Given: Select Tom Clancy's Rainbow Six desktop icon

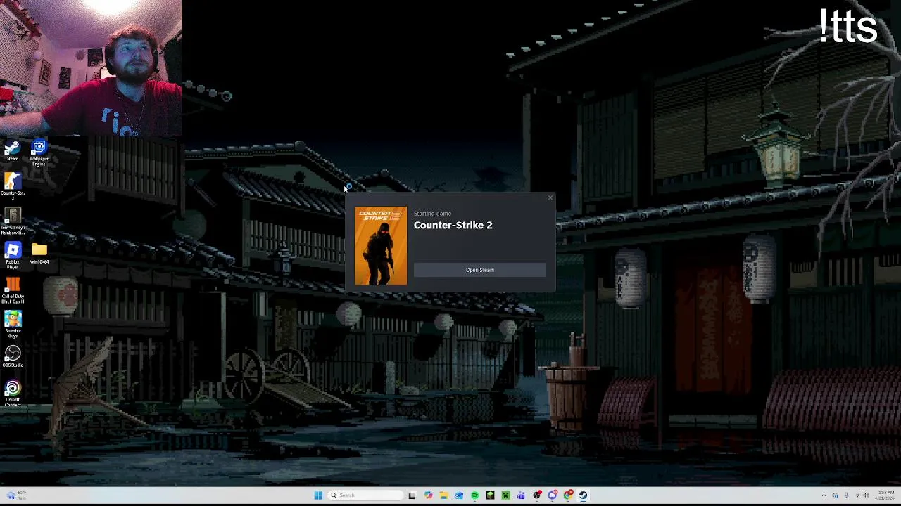Looking at the screenshot, I should (x=13, y=221).
